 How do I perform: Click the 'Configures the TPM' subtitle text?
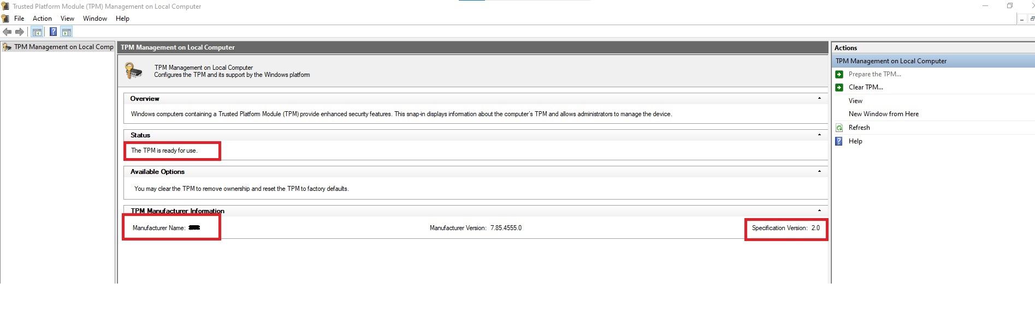tap(232, 75)
